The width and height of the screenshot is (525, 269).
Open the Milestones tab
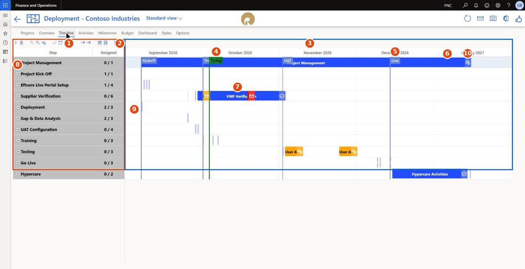point(108,33)
